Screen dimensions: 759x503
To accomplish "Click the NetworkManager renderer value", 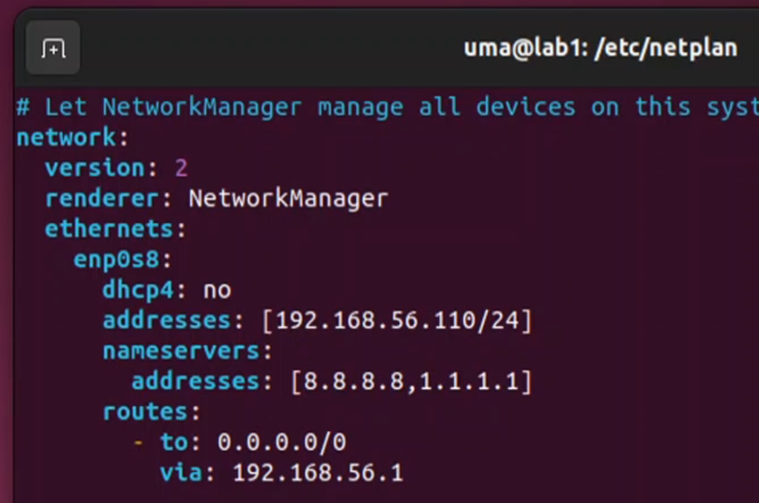I will coord(288,199).
